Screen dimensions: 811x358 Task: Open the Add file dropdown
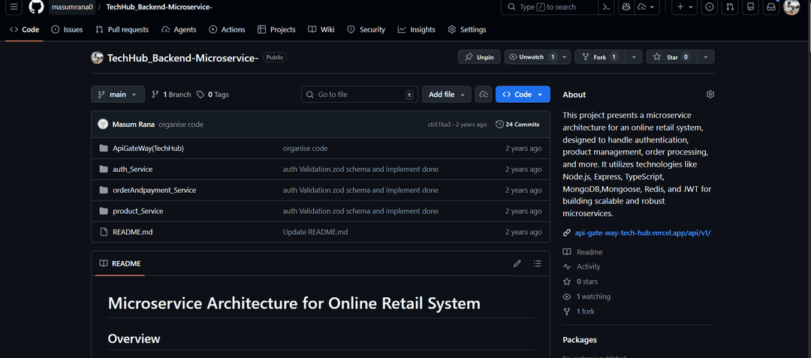click(447, 95)
